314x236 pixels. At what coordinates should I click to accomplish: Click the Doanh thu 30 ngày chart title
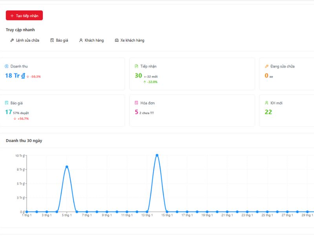click(24, 140)
